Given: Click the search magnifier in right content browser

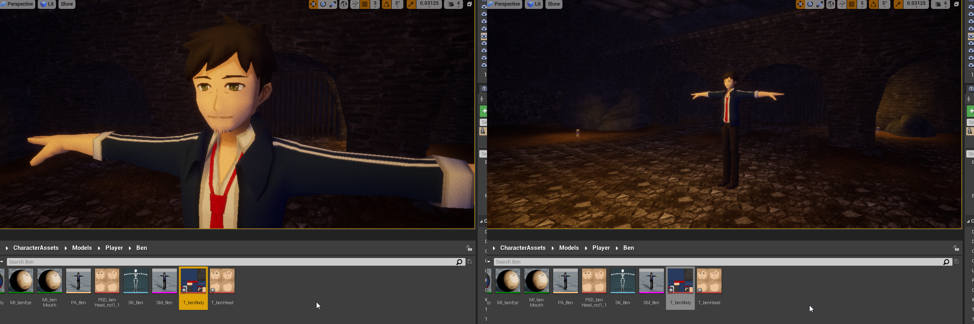Looking at the screenshot, I should coord(946,262).
